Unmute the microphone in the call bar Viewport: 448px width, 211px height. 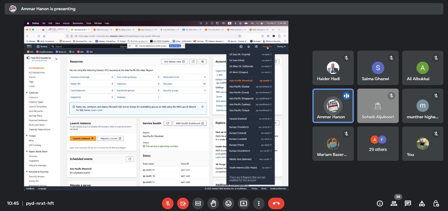(x=168, y=203)
